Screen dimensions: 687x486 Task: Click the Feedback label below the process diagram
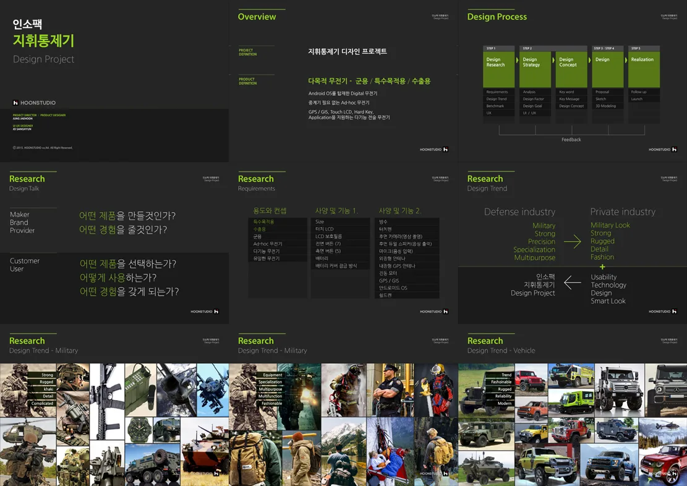pyautogui.click(x=571, y=140)
